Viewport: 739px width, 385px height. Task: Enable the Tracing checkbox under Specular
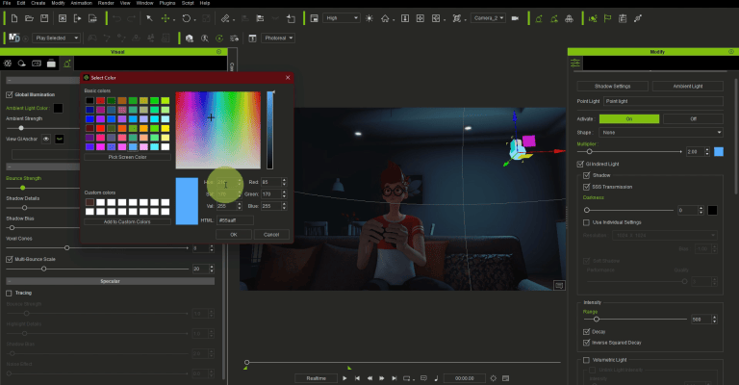[9, 294]
